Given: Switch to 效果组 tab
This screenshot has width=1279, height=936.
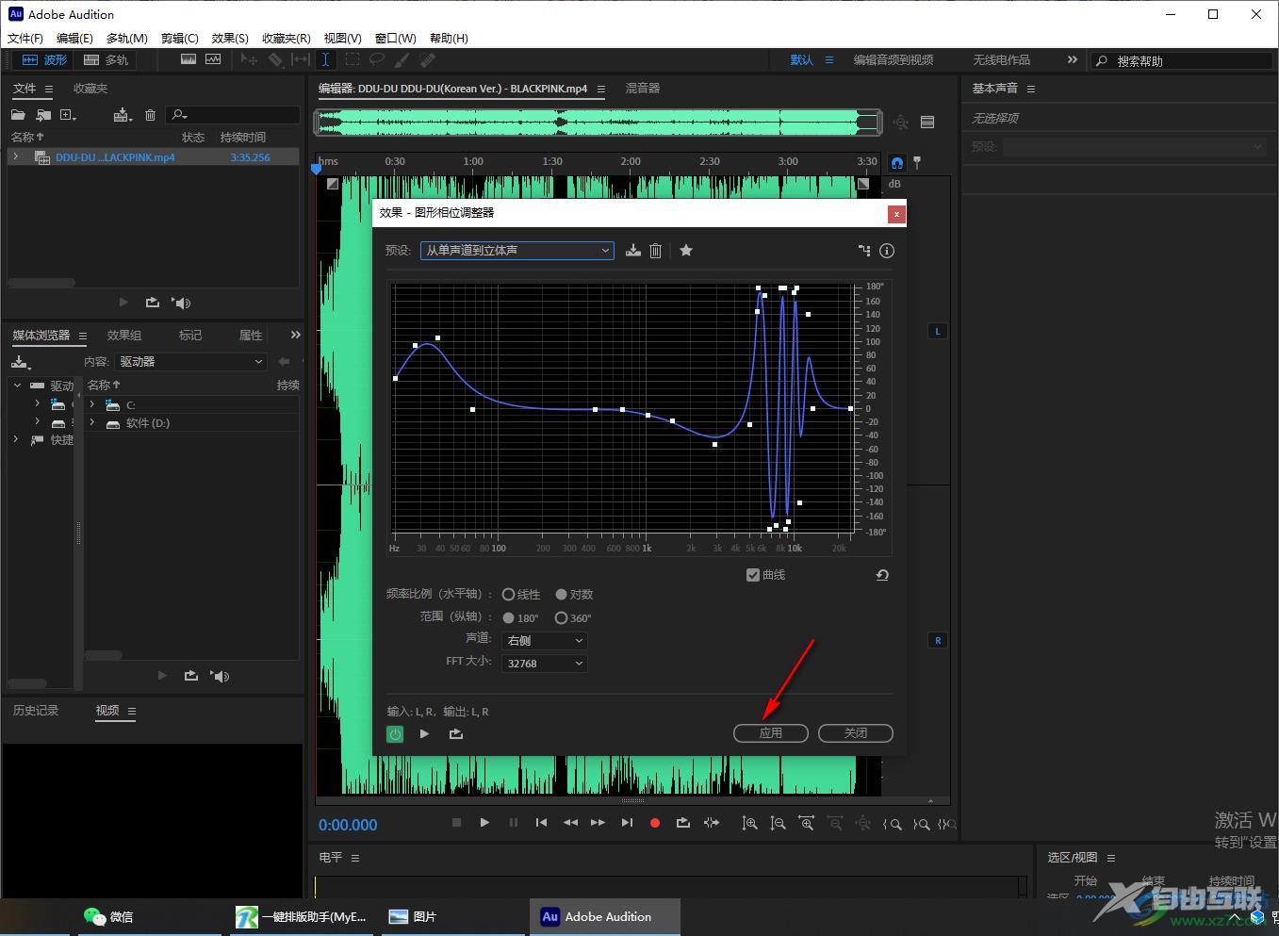Looking at the screenshot, I should [124, 336].
